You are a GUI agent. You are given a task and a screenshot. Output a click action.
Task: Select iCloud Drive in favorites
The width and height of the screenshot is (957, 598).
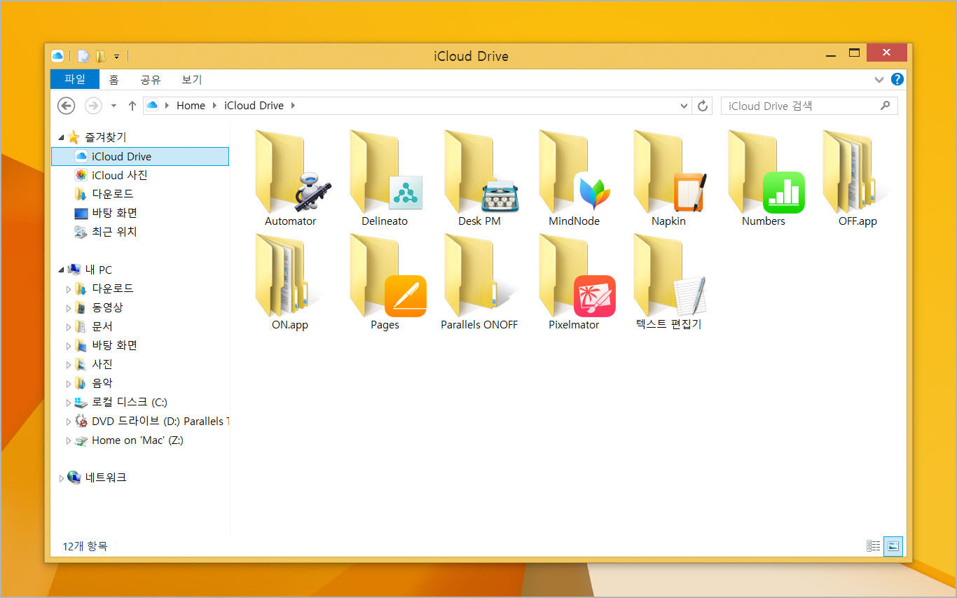point(140,156)
